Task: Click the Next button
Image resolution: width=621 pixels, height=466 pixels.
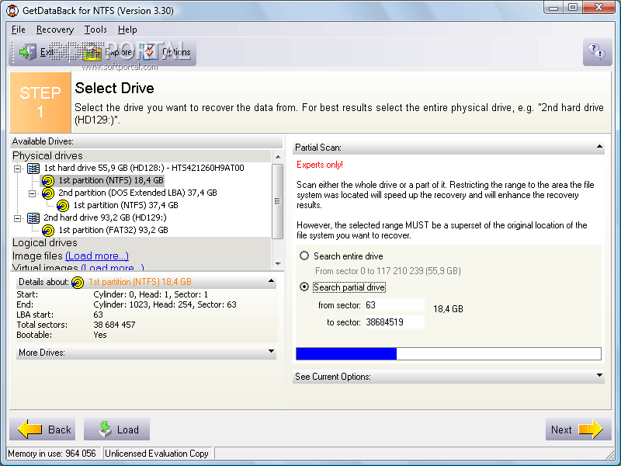Action: pyautogui.click(x=578, y=429)
